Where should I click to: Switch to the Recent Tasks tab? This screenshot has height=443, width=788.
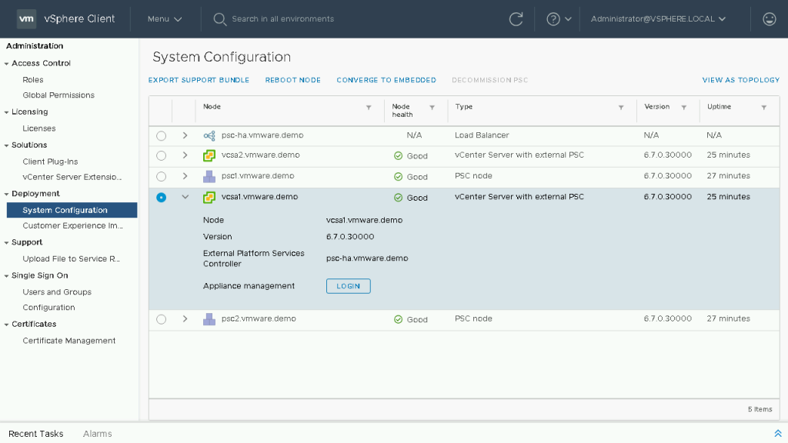[35, 434]
